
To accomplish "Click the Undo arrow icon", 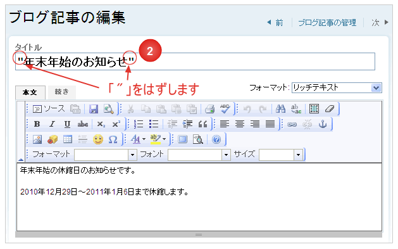I will 247,109.
